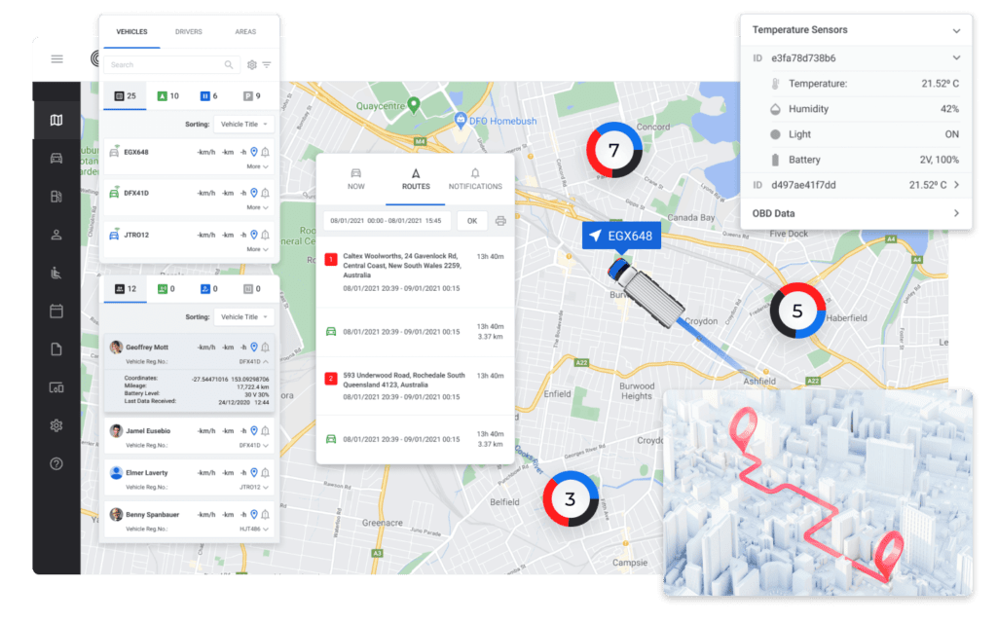Open the NOTIFICATIONS tab

coord(475,179)
